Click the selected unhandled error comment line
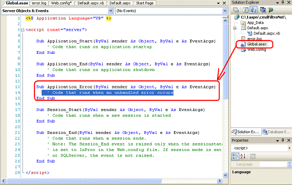292x185 pixels. (107, 93)
